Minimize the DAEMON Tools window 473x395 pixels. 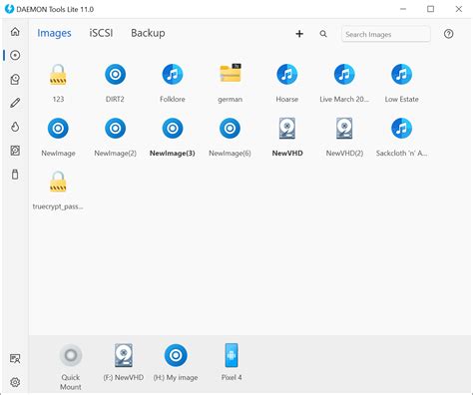(x=403, y=9)
